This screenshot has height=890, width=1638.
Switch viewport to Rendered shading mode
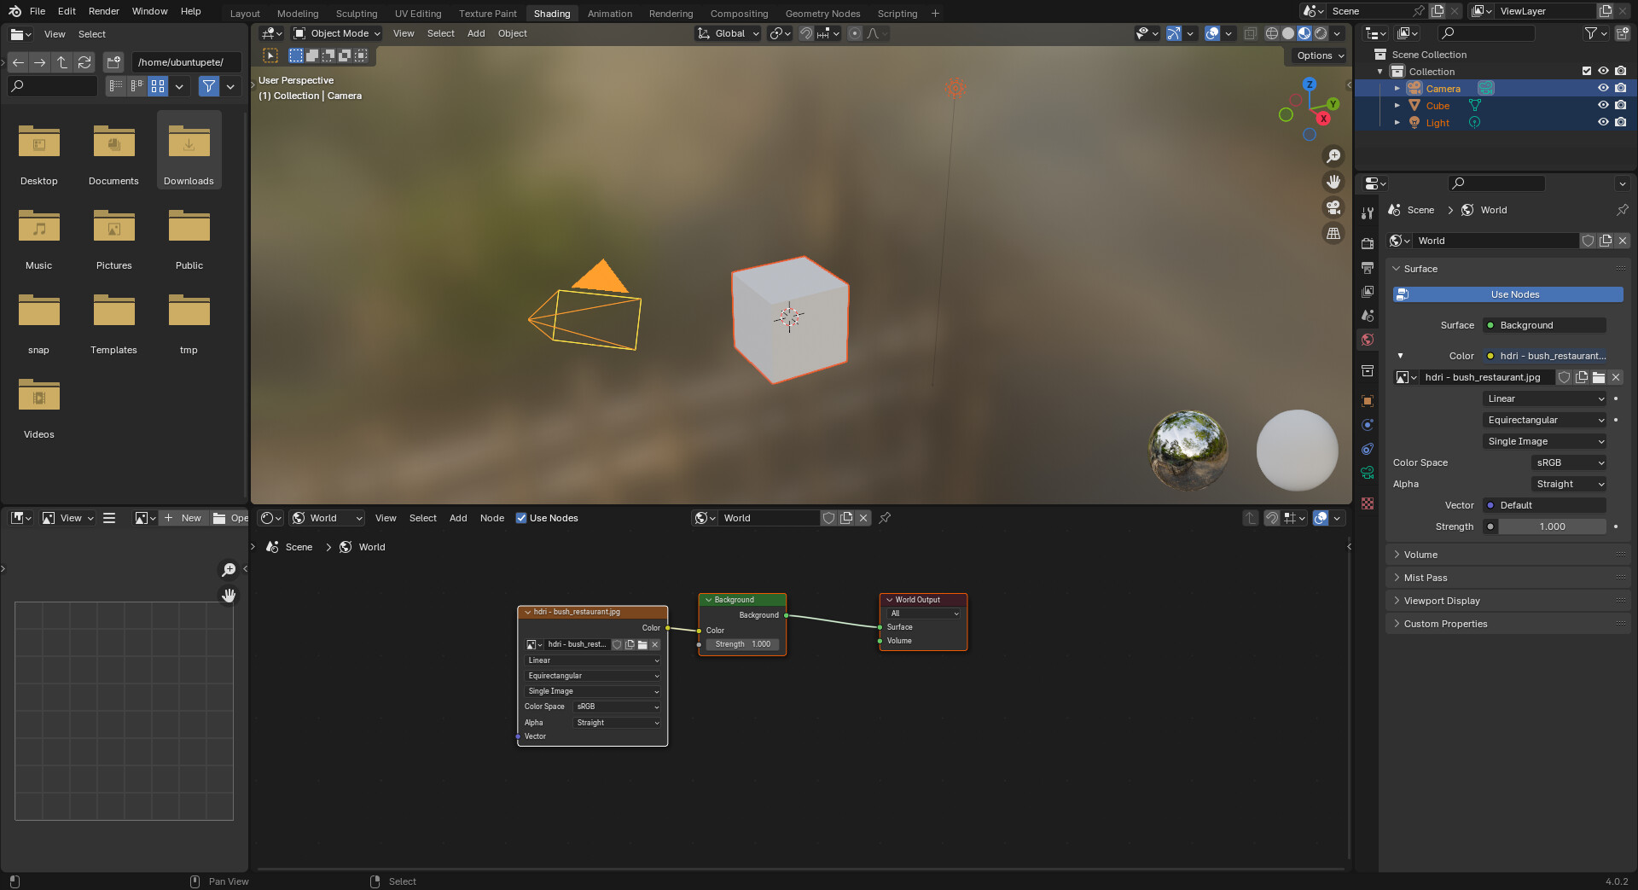(1321, 33)
